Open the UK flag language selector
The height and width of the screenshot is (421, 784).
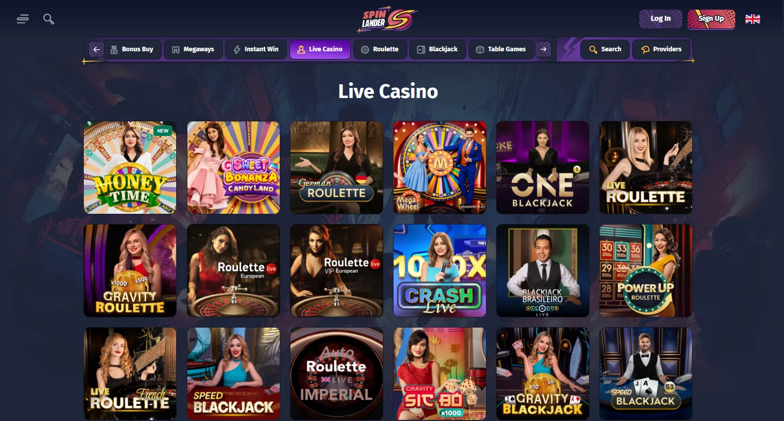click(x=753, y=19)
